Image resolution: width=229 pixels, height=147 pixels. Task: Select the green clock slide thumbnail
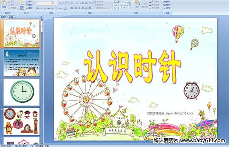tap(22, 92)
